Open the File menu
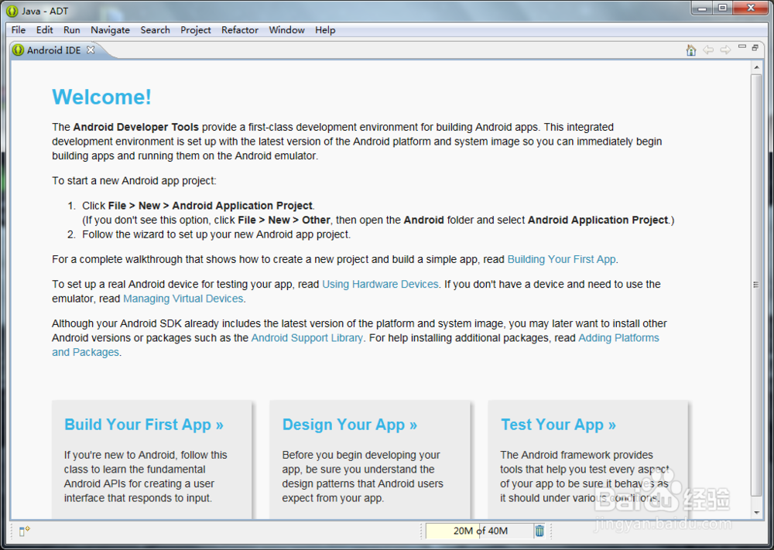774x550 pixels. [19, 30]
